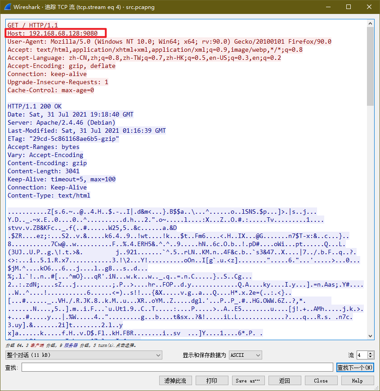Click the Connection: keep-alive request line
Image resolution: width=380 pixels, height=391 pixels.
click(x=47, y=74)
